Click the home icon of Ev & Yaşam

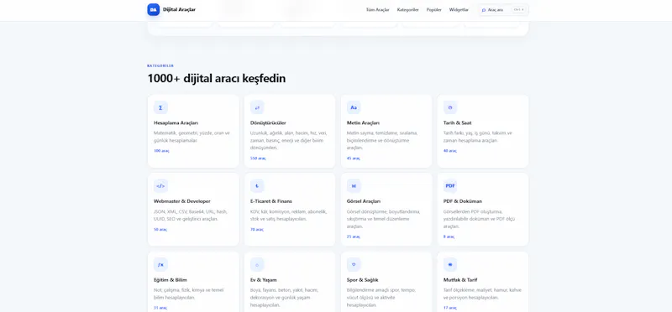257,264
